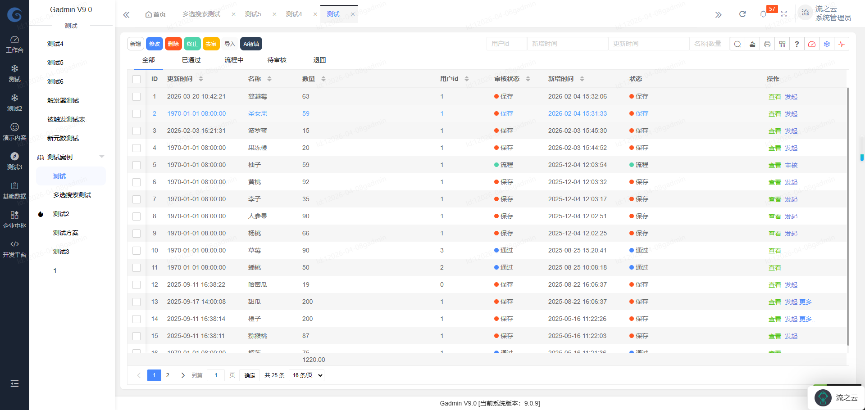Viewport: 865px width, 410px height.
Task: Select checkbox for row 10 草莓
Action: click(x=137, y=251)
